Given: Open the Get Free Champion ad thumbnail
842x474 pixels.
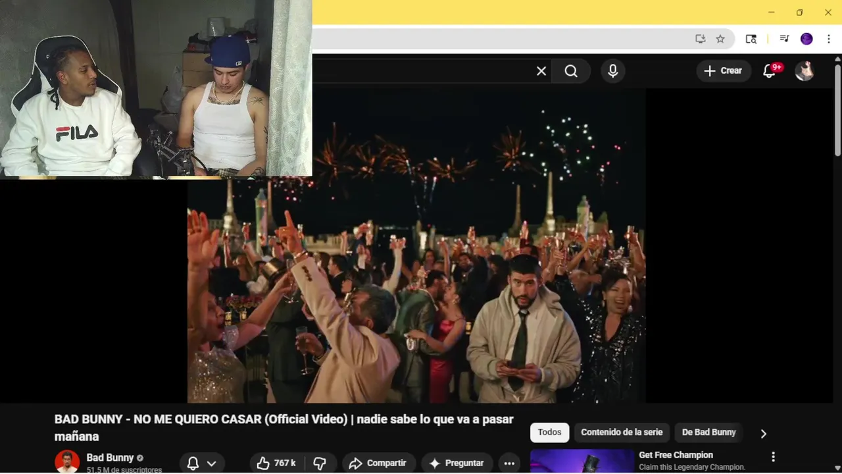Looking at the screenshot, I should pyautogui.click(x=582, y=461).
